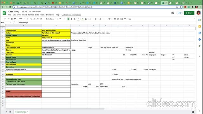Open Maps side panel
The image size is (203, 114).
200,46
